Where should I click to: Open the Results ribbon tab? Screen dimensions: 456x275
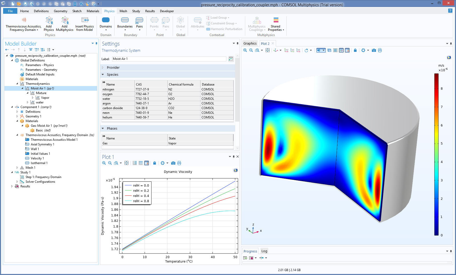150,11
